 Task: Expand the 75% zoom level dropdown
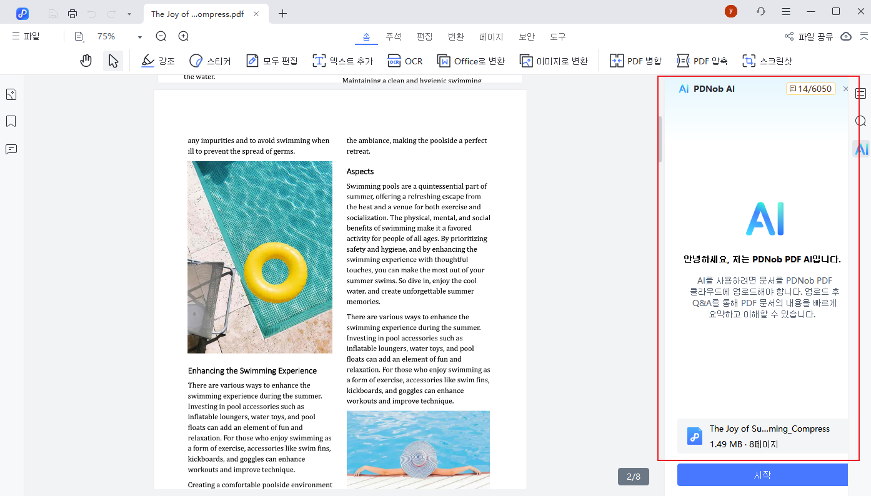point(139,37)
